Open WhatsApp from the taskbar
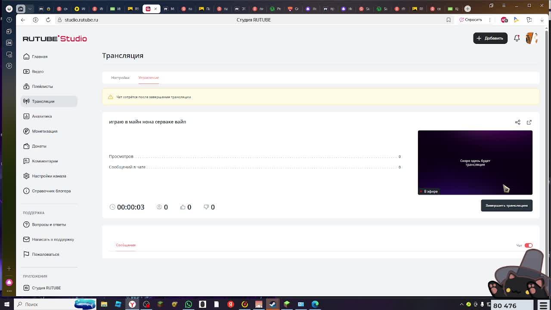The width and height of the screenshot is (551, 310). [x=189, y=304]
